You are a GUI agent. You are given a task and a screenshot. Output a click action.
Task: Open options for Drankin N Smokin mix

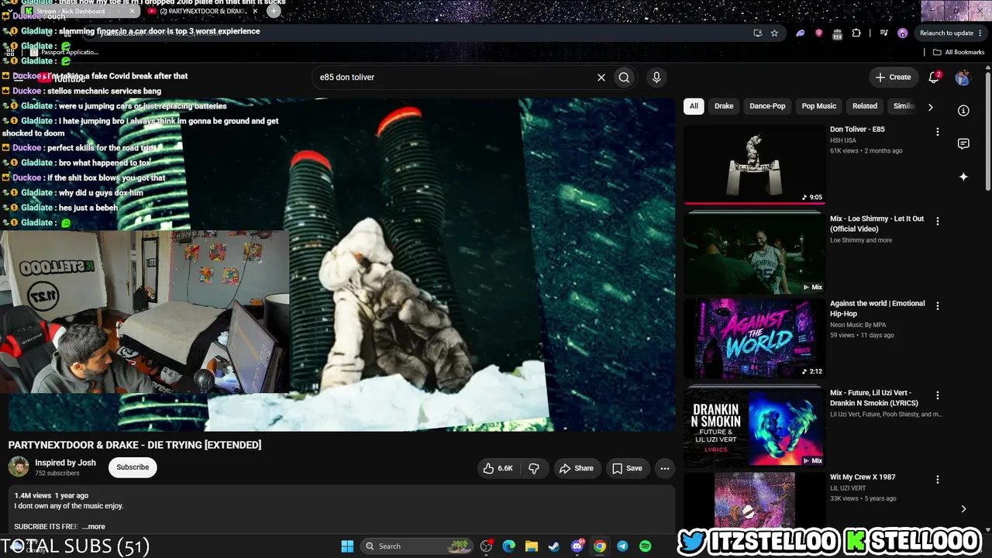click(x=938, y=395)
